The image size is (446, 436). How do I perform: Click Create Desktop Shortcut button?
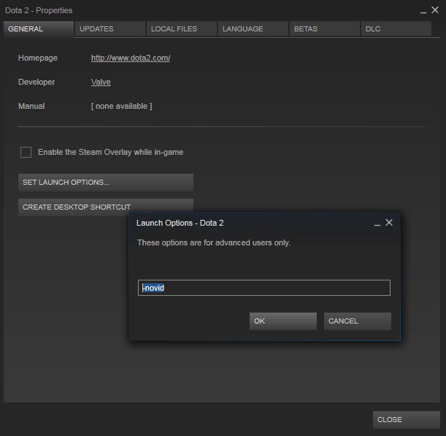pyautogui.click(x=106, y=207)
